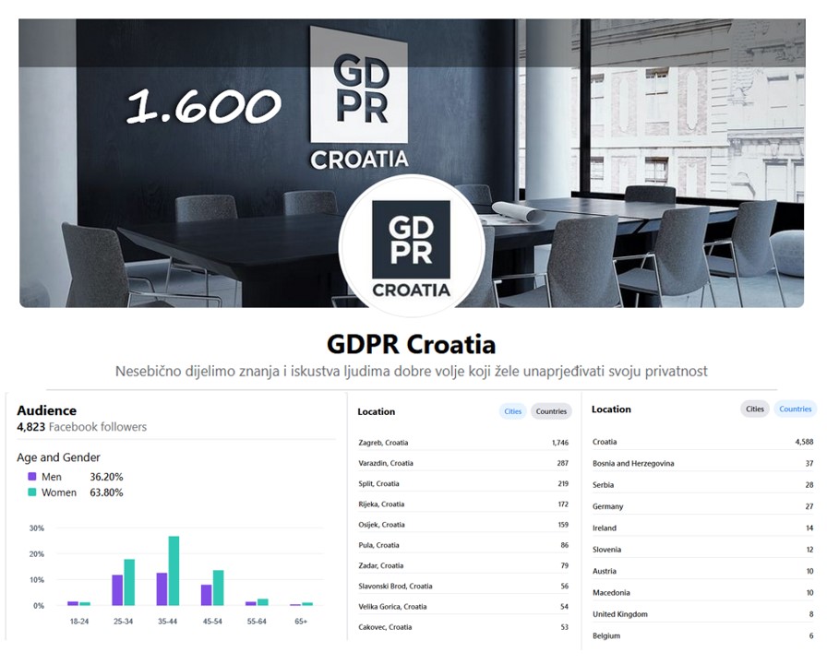Click the Croatia country row
This screenshot has width=827, height=664.
[703, 442]
